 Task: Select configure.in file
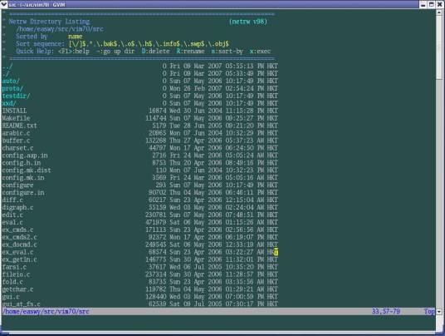(23, 192)
